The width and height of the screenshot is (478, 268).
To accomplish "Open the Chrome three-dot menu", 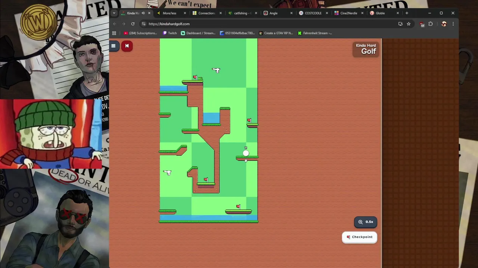I will coord(453,24).
